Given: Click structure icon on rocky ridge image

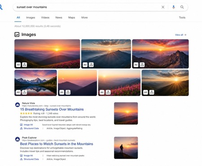Looking at the screenshot, I should (142, 65).
